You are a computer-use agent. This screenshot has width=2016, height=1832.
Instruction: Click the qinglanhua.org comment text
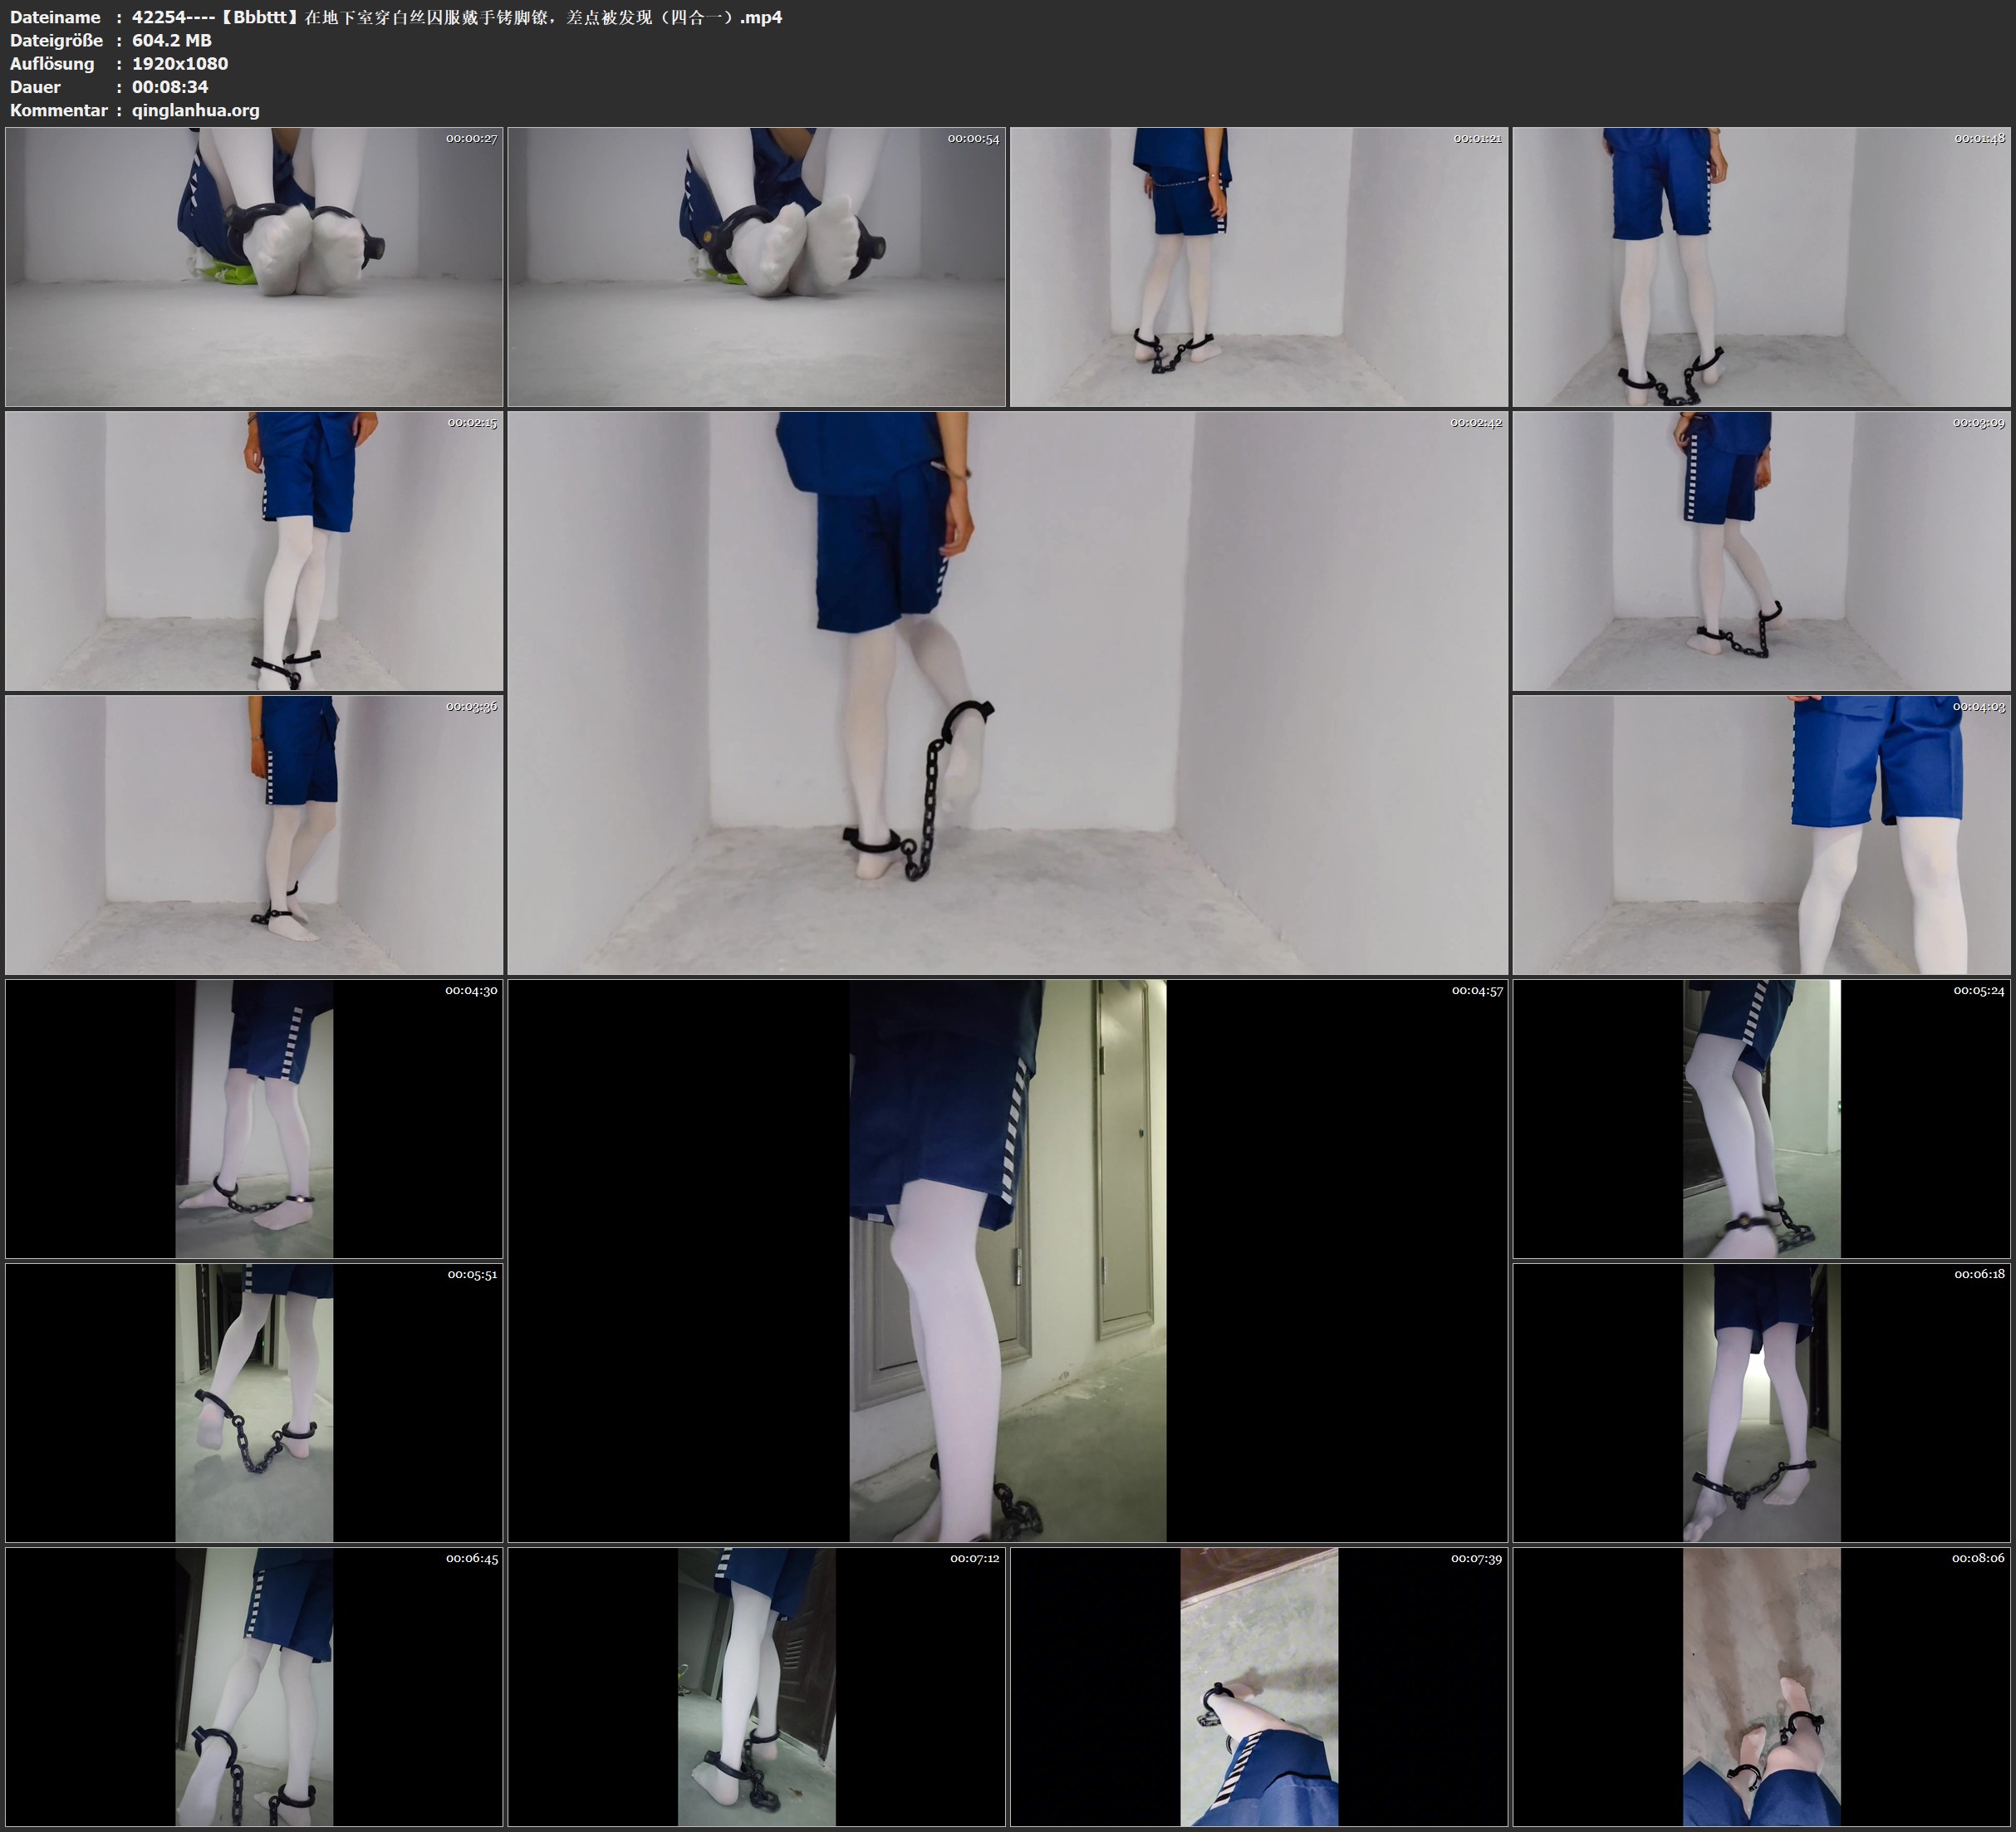tap(195, 110)
